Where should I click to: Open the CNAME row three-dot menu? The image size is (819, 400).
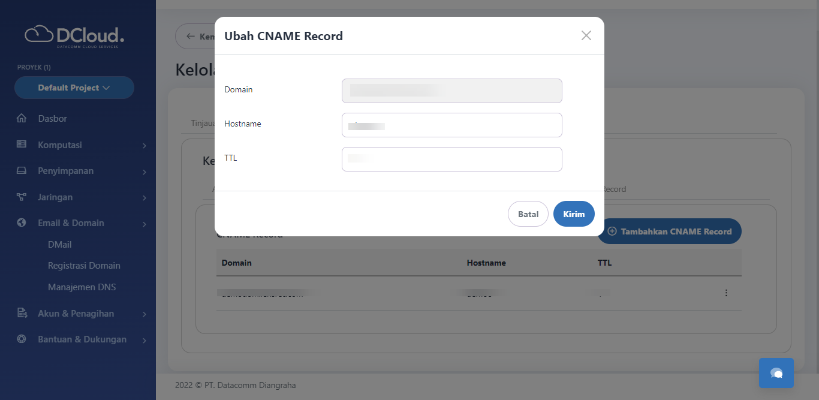[726, 293]
